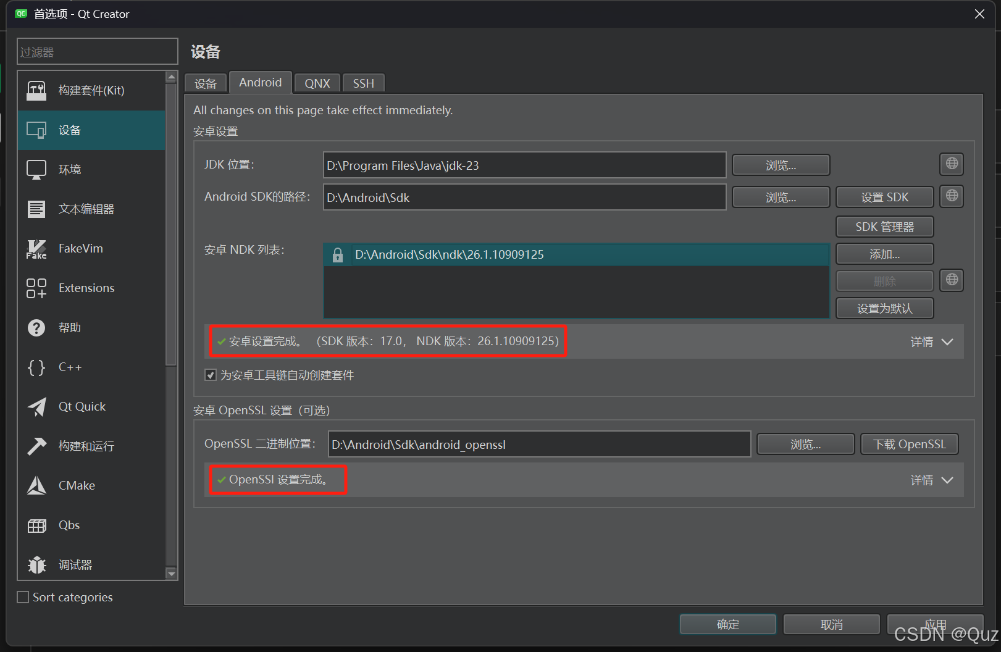Uncheck 为安卓工具链自动创建套件
This screenshot has height=652, width=1001.
click(211, 375)
